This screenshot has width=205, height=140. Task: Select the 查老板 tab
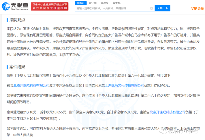(x=105, y=3)
